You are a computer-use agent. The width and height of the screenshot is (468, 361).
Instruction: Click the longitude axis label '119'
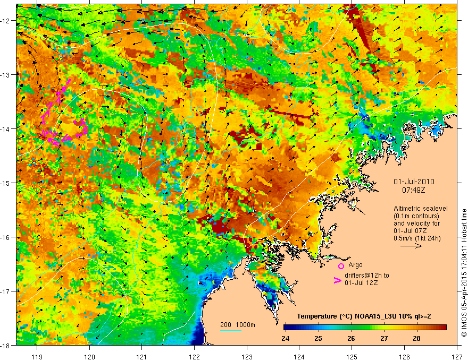coord(37,357)
